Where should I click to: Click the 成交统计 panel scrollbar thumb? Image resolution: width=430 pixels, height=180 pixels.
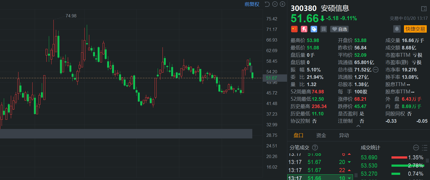[x=428, y=160]
